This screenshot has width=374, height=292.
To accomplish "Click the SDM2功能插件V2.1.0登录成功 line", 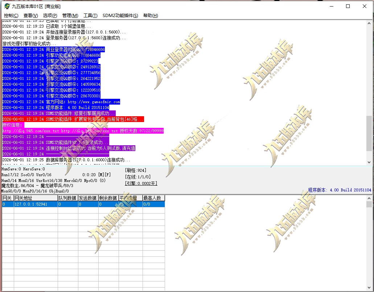I will point(56,142).
